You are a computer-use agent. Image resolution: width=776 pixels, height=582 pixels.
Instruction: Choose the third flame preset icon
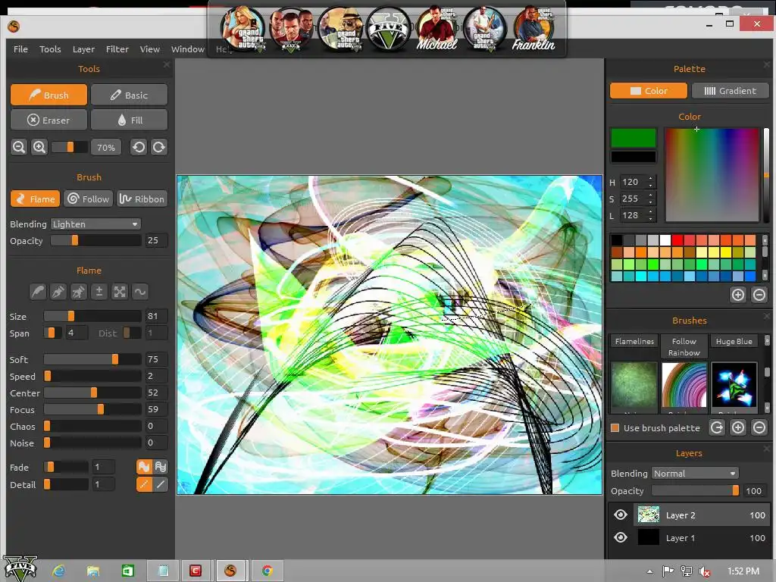(x=79, y=292)
